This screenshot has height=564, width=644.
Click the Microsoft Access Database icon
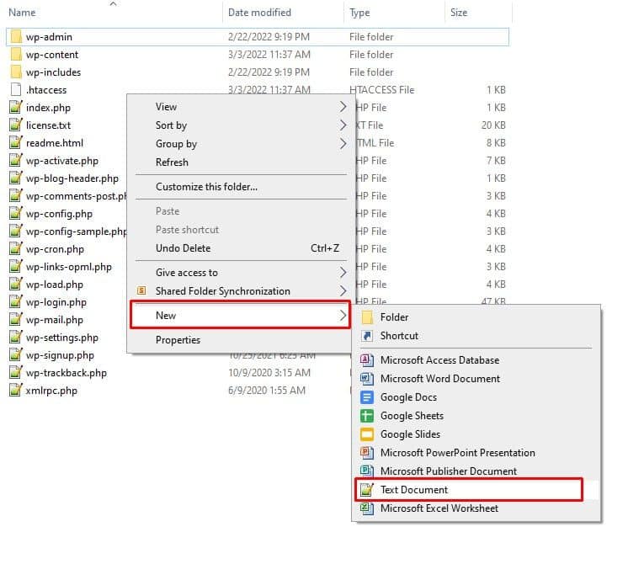366,360
